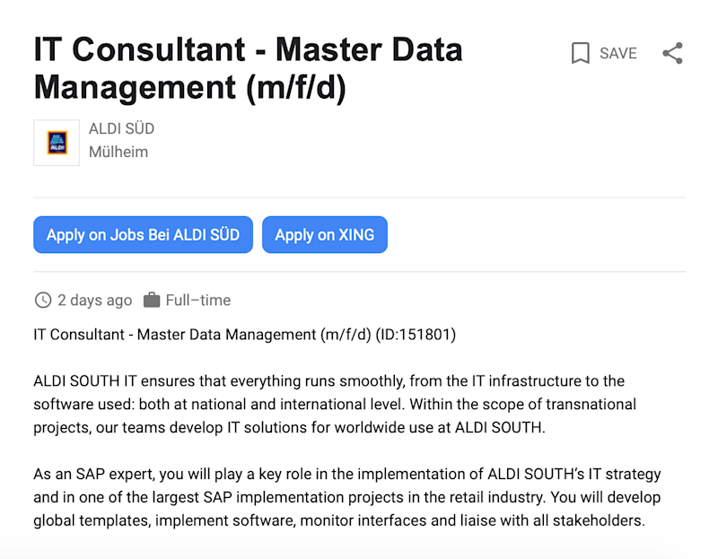Choose Apply on XING
The image size is (718, 559).
coord(324,235)
